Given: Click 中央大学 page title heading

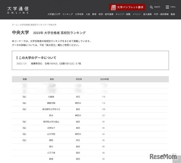Looking at the screenshot, I should tap(20, 33).
